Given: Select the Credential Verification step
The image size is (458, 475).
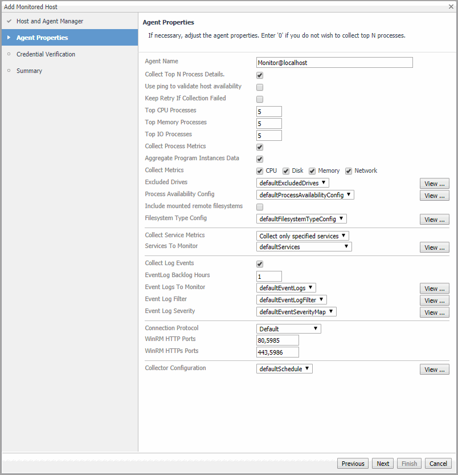Looking at the screenshot, I should (46, 54).
